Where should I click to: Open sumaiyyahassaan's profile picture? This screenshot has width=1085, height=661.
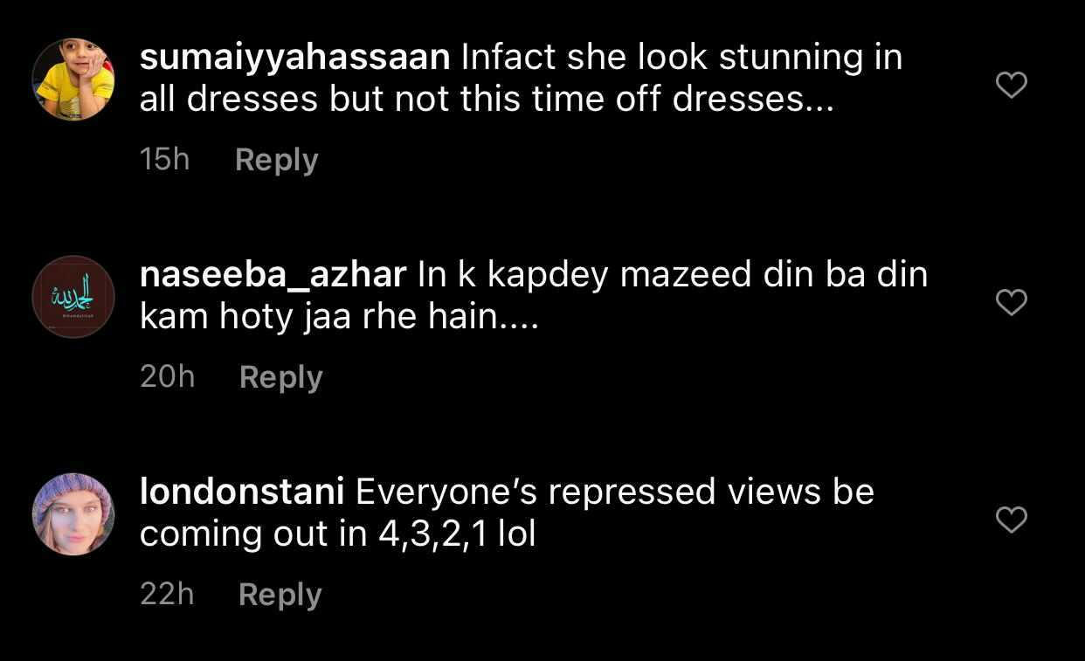coord(73,79)
